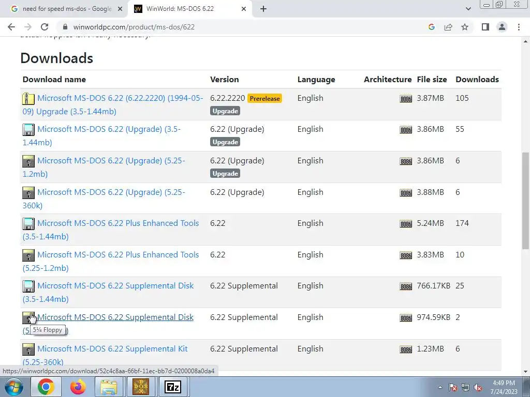Click the zip icon beside MS-DOS 6.22.2220 Upgrade
The image size is (530, 397).
pos(28,99)
